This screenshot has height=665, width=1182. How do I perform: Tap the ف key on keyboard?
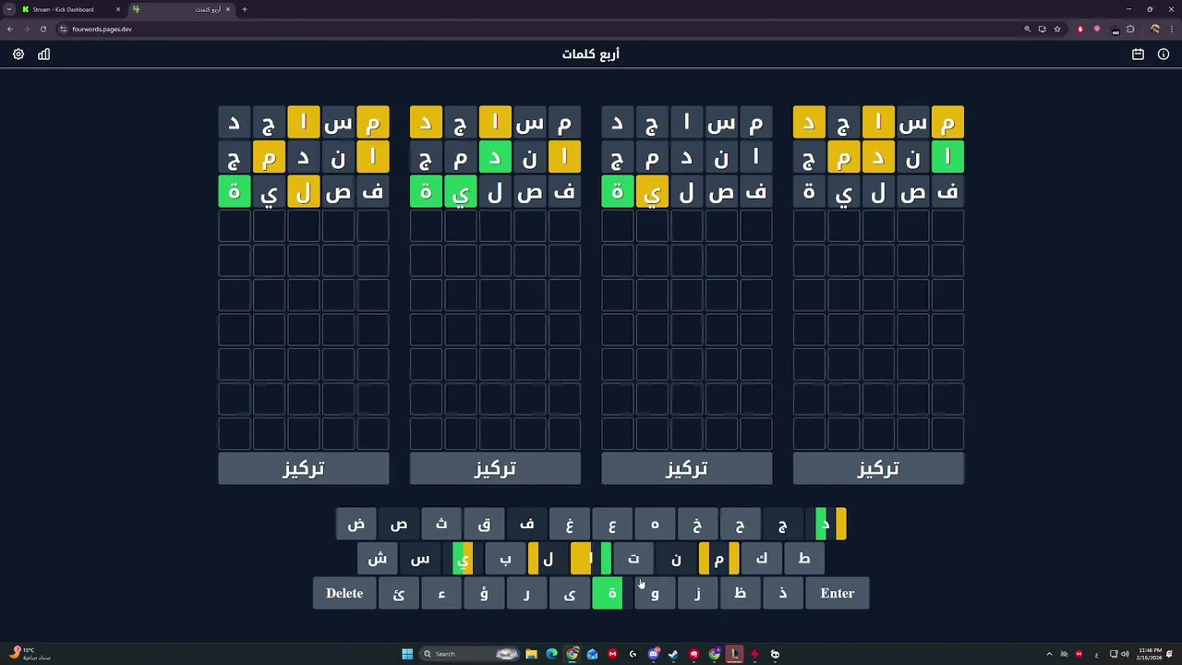click(526, 525)
